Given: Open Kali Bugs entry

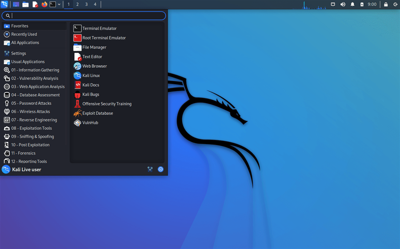Looking at the screenshot, I should pyautogui.click(x=117, y=94).
